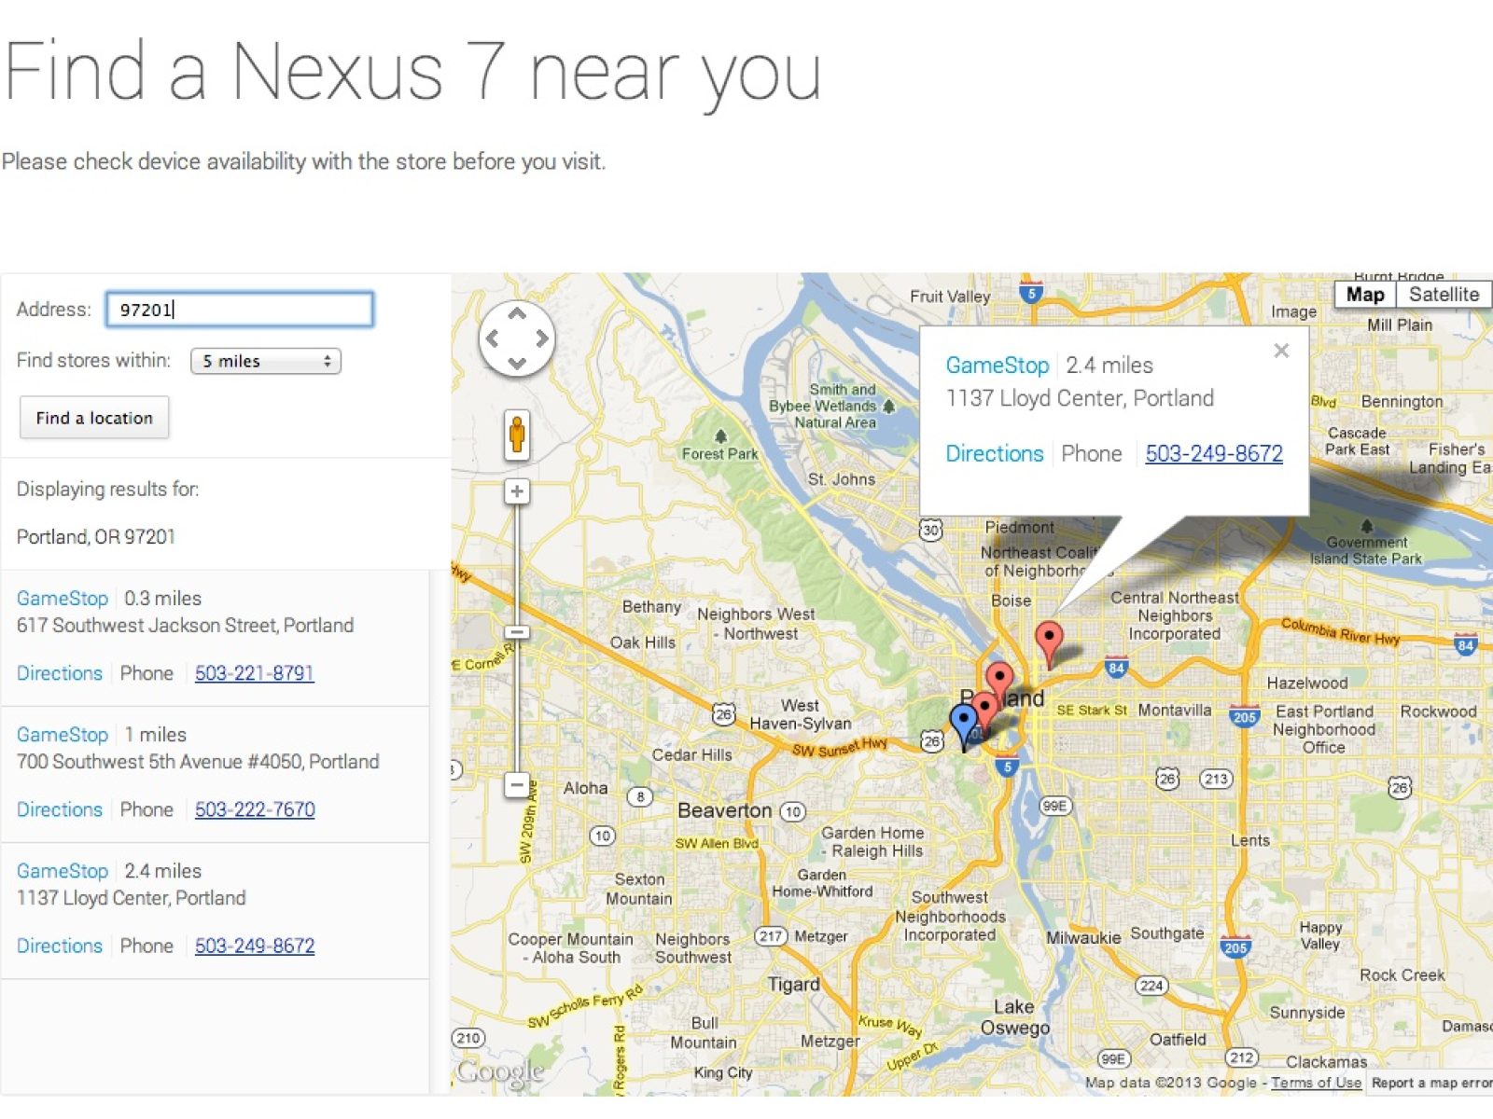This screenshot has height=1119, width=1493.
Task: Zoom in with the plus button
Action: 517,491
